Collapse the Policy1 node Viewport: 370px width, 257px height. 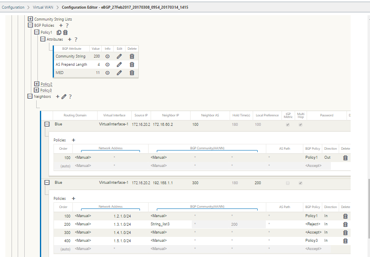(x=37, y=32)
